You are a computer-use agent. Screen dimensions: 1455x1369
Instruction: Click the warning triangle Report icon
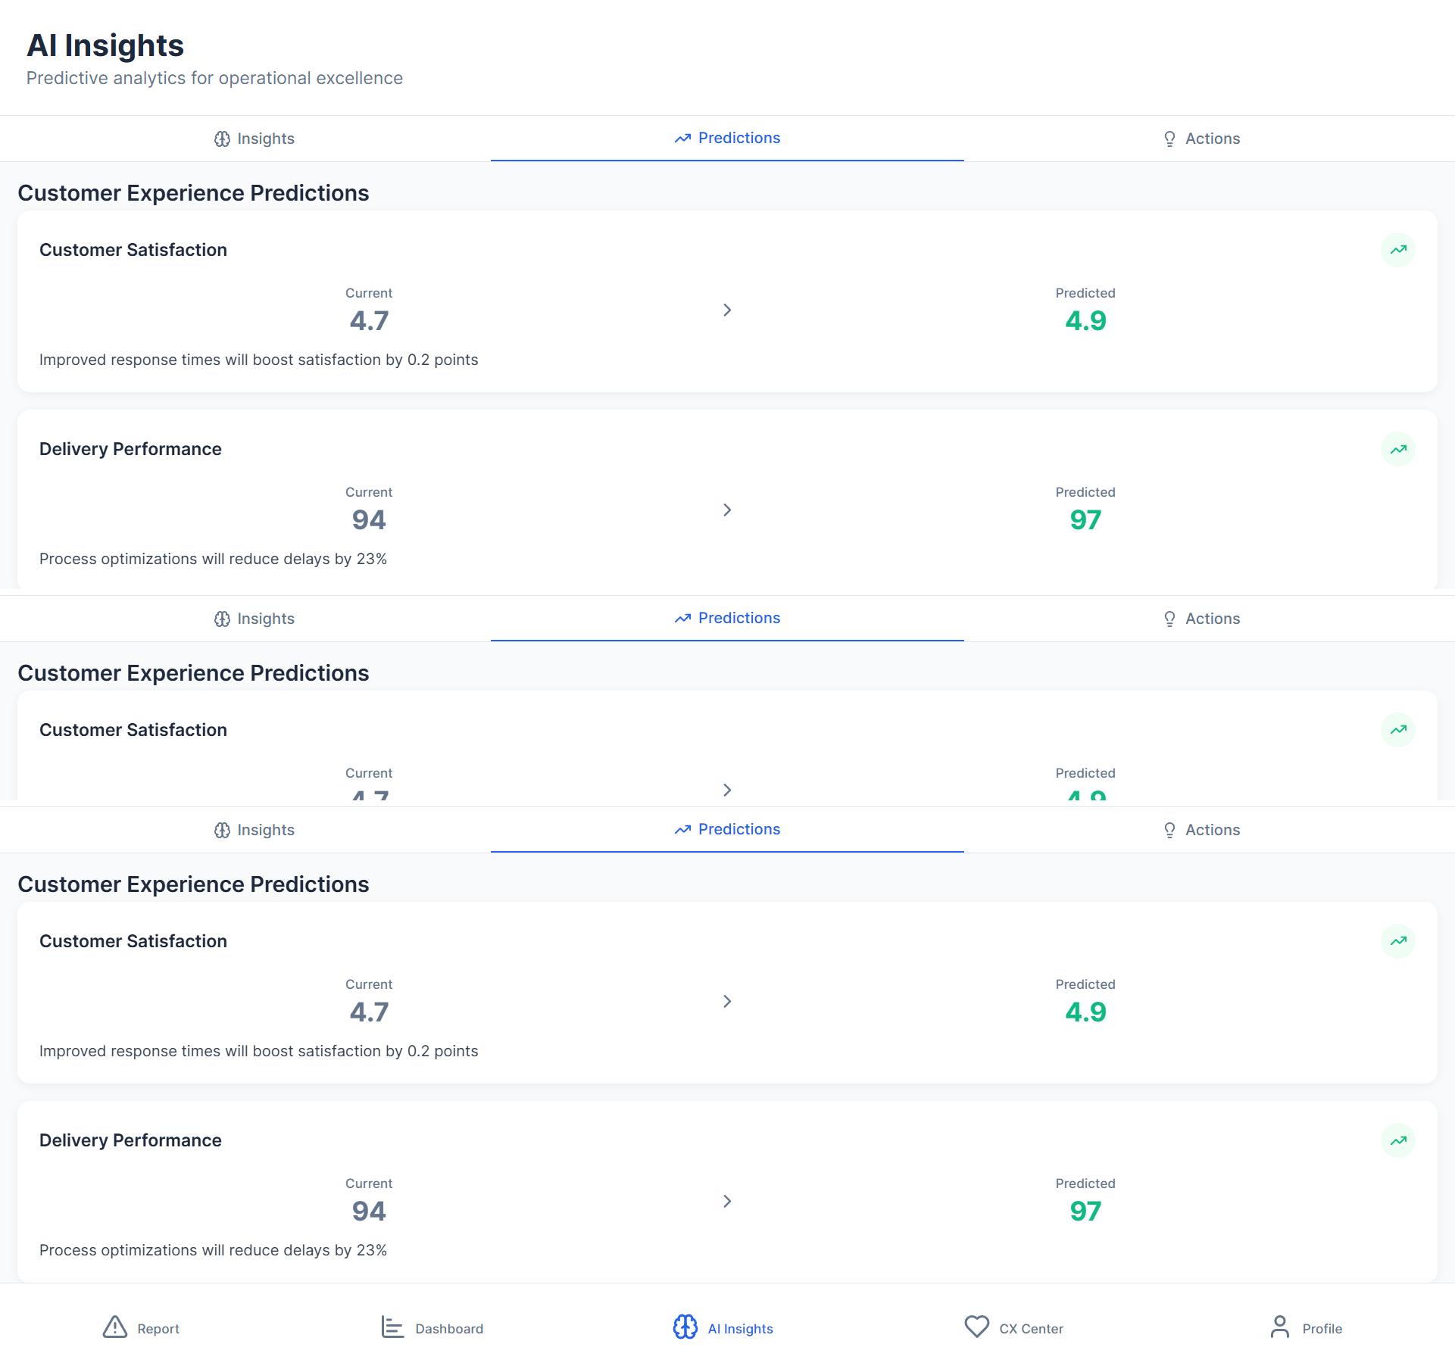[x=115, y=1327]
